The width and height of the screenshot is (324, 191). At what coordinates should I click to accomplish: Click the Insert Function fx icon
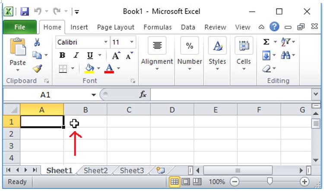[x=143, y=94]
